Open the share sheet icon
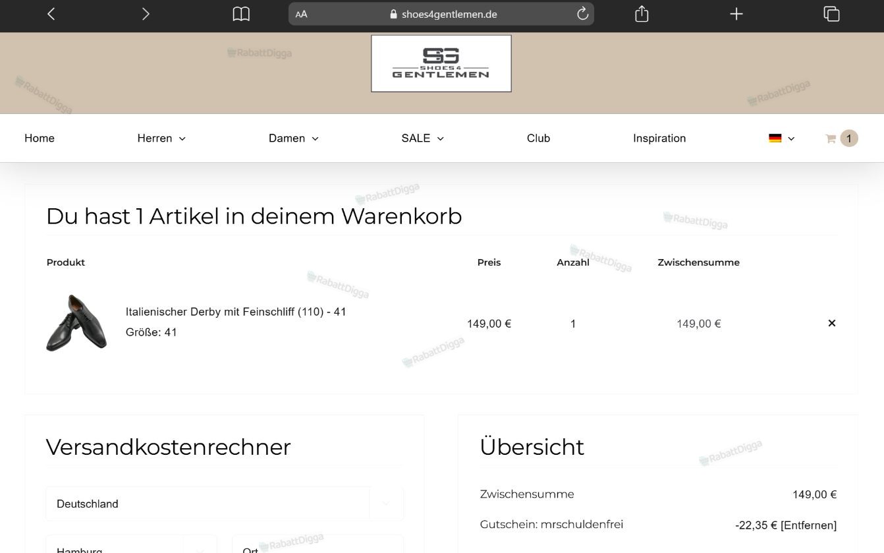 [x=642, y=14]
